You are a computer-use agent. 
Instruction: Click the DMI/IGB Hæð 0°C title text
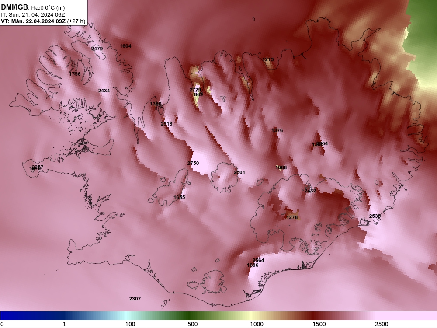coord(33,7)
